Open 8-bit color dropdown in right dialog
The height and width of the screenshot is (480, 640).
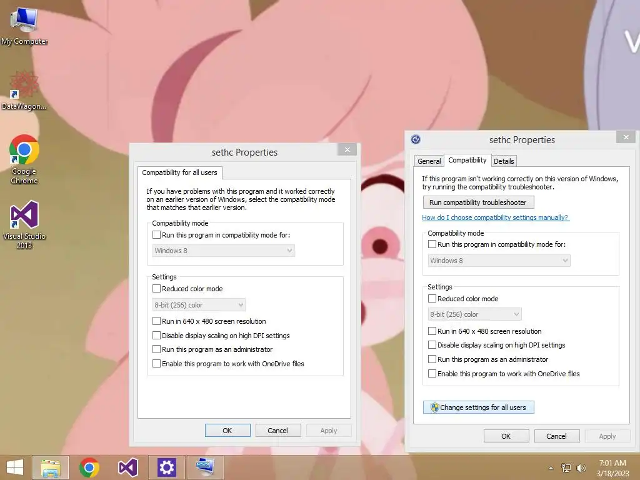tap(474, 314)
